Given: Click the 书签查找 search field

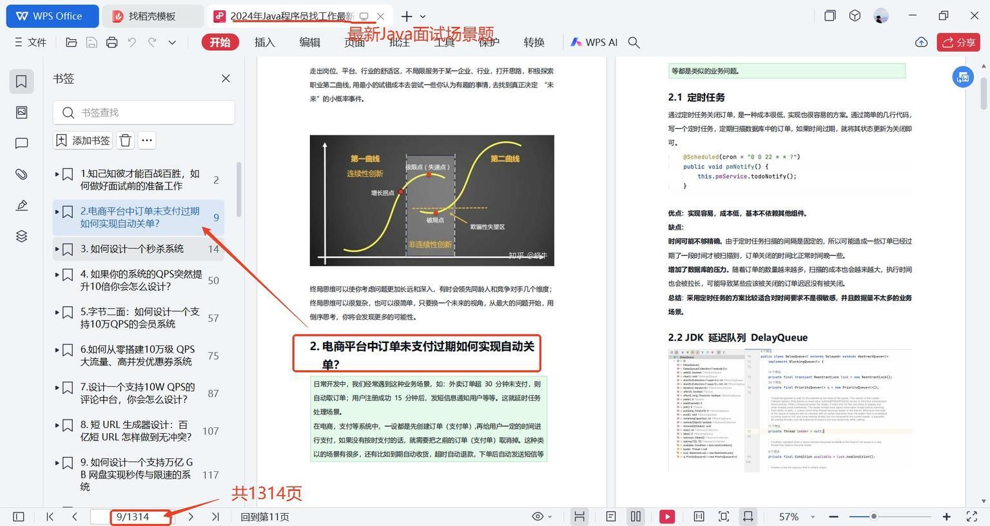Looking at the screenshot, I should click(144, 113).
